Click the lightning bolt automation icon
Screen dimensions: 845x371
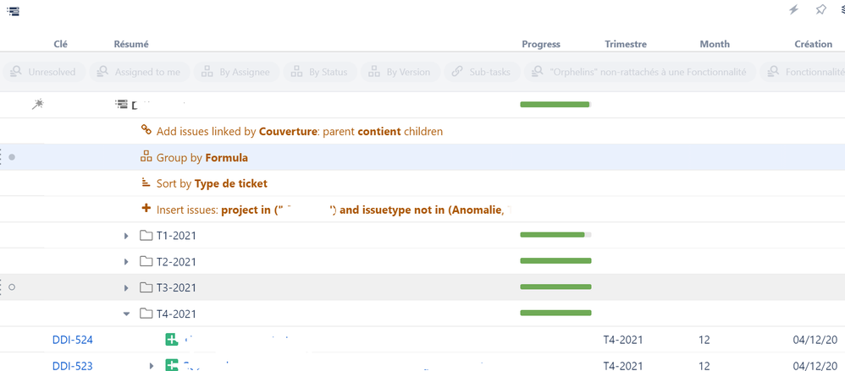tap(793, 10)
